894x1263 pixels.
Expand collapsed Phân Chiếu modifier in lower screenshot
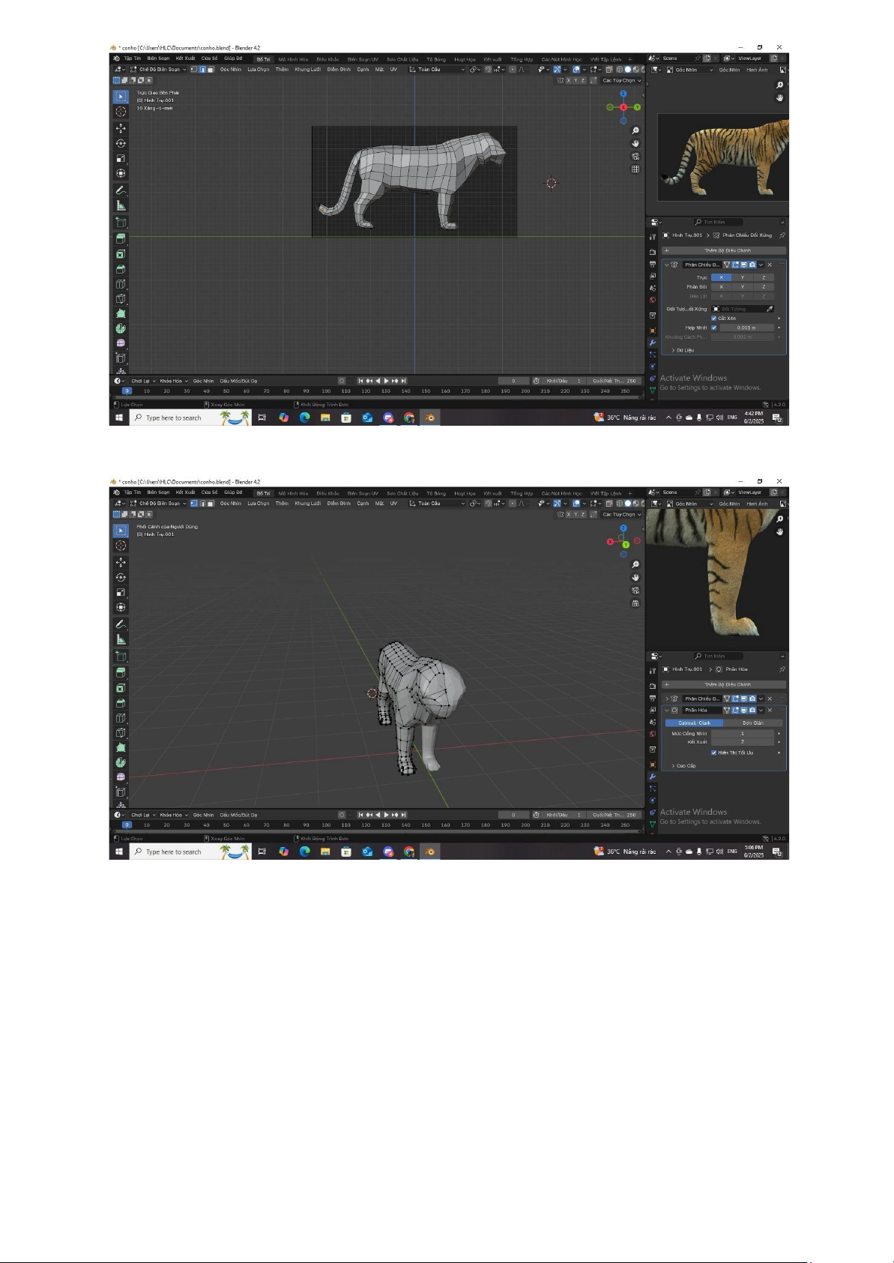667,699
